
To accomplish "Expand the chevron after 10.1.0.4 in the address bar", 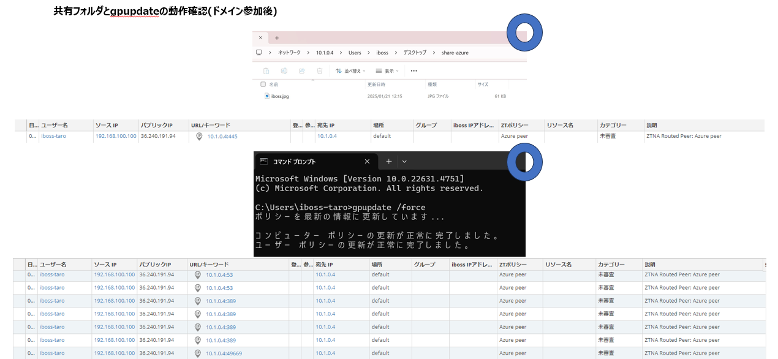I will click(341, 53).
